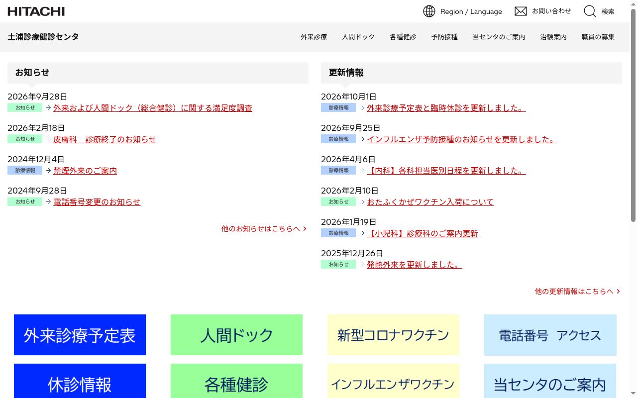Open 外来診療予定表と臨時休診を更新しました link
This screenshot has width=637, height=398.
click(446, 108)
